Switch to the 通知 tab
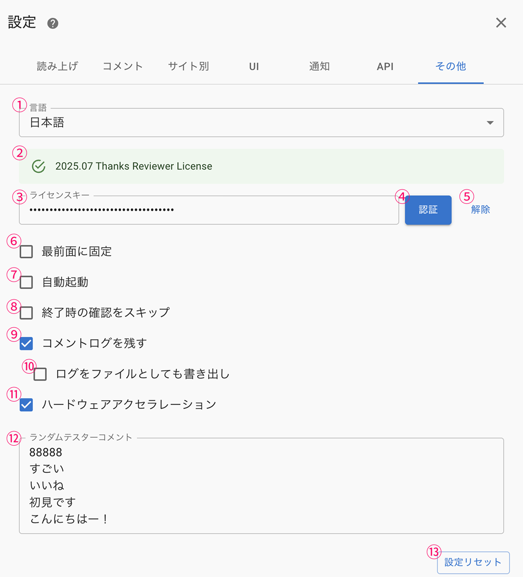523x577 pixels. coord(319,66)
